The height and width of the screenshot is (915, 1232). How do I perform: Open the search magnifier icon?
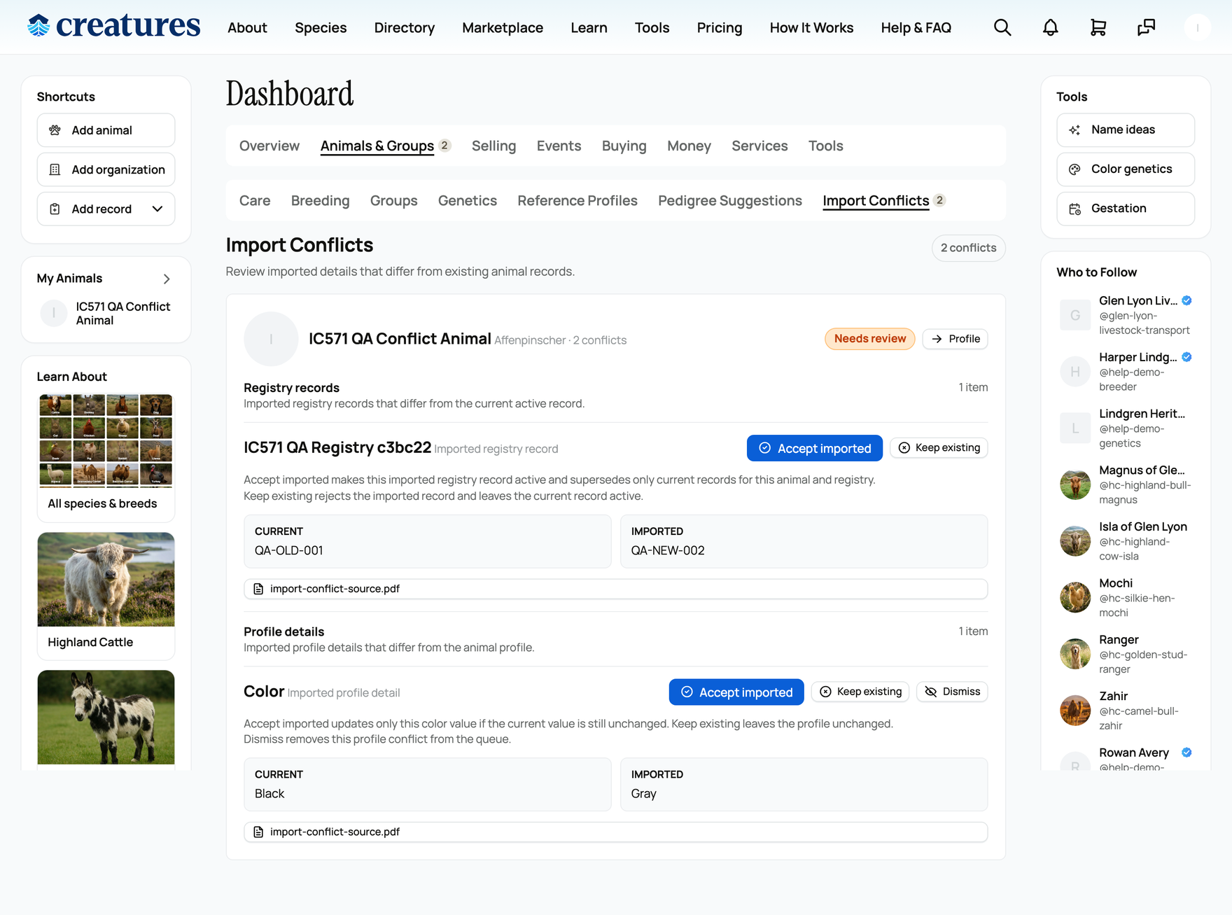(1002, 27)
